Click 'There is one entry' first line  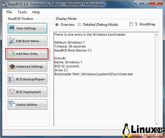90,34
